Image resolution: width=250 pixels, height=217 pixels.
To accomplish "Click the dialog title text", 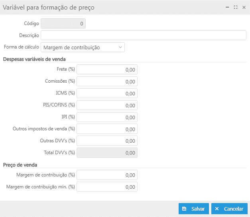I will [x=49, y=8].
